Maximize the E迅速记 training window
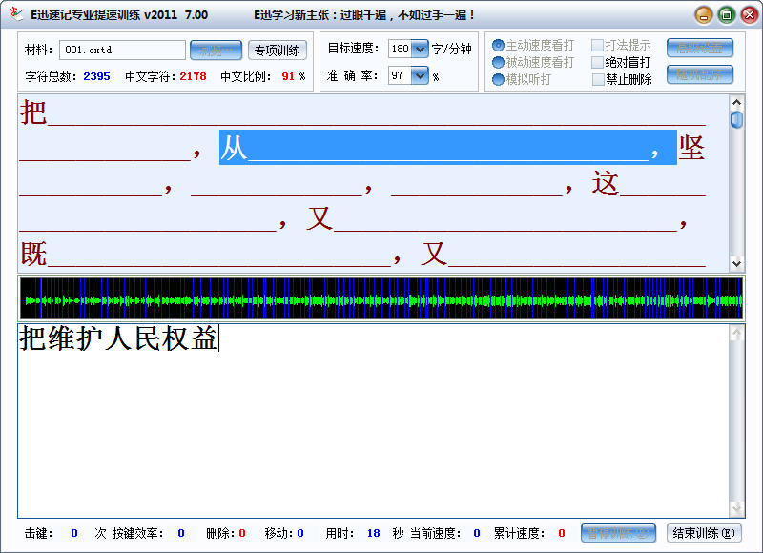Screen dimensions: 763x553 (x=727, y=15)
